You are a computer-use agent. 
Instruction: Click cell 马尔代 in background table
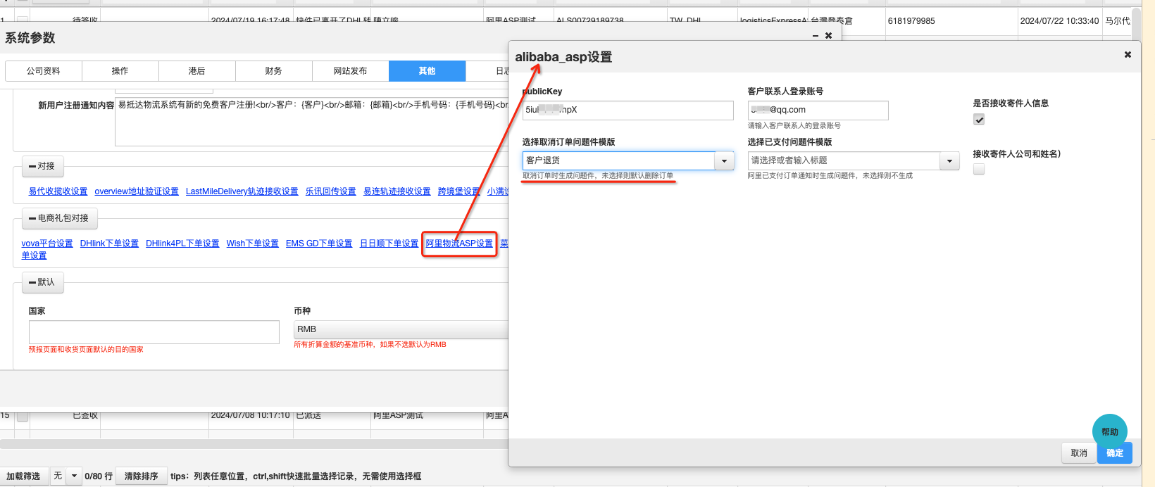click(x=1118, y=21)
